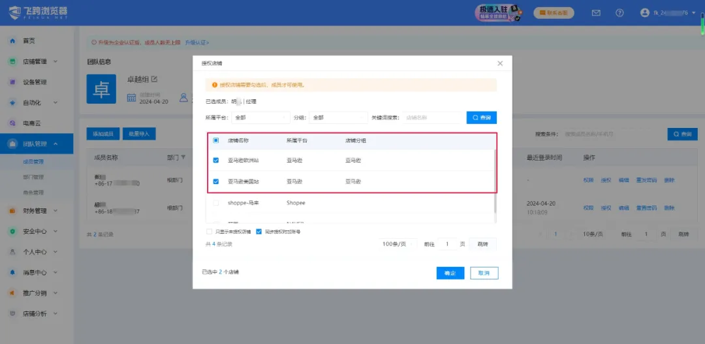Click the dialog store list scrollbar
This screenshot has width=705, height=344.
[x=495, y=181]
